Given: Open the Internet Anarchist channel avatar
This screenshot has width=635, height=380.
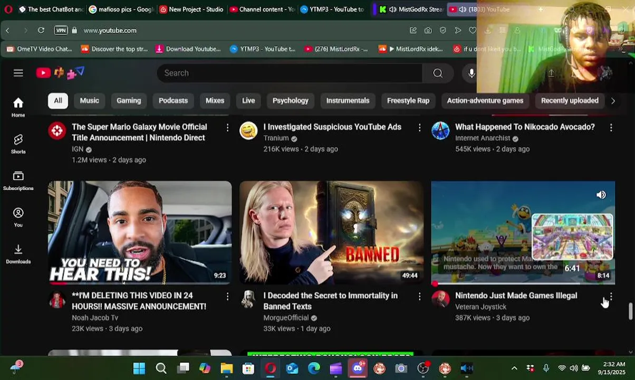Looking at the screenshot, I should click(x=440, y=130).
